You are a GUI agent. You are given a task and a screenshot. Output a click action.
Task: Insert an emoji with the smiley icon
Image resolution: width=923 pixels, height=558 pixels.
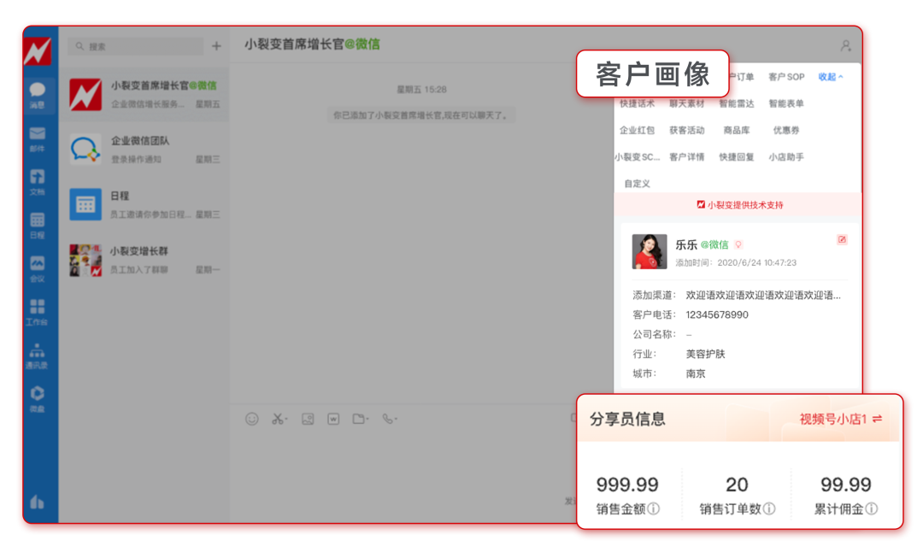pyautogui.click(x=252, y=420)
